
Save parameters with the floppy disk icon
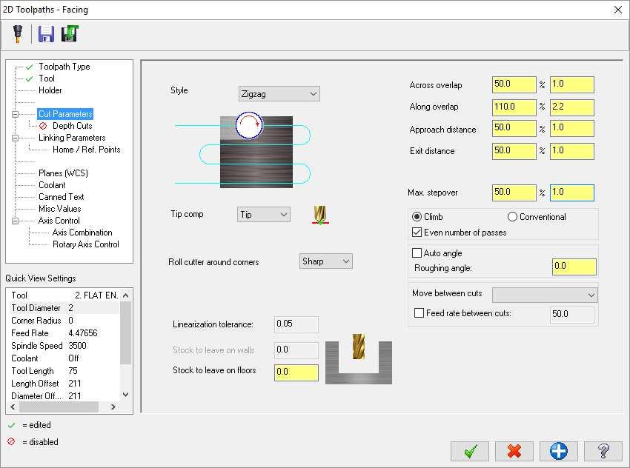tap(46, 34)
